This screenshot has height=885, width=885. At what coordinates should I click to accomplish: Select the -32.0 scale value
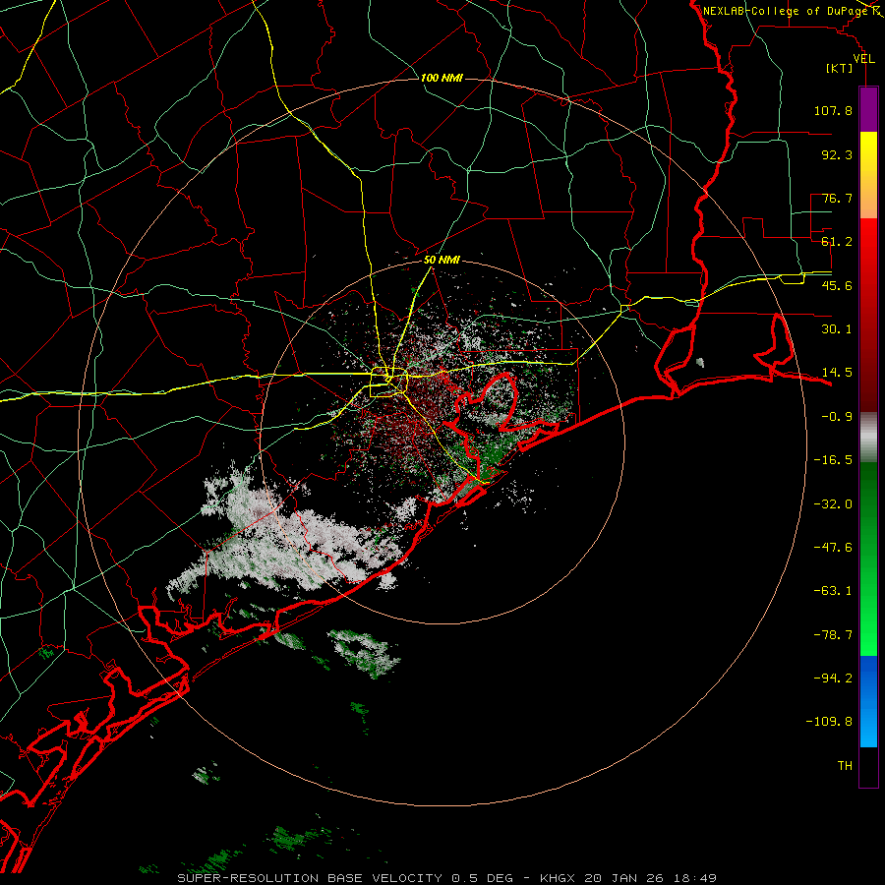[x=833, y=504]
